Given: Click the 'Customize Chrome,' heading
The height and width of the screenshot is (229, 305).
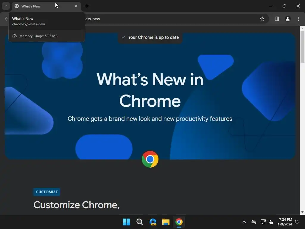Looking at the screenshot, I should pyautogui.click(x=77, y=205).
